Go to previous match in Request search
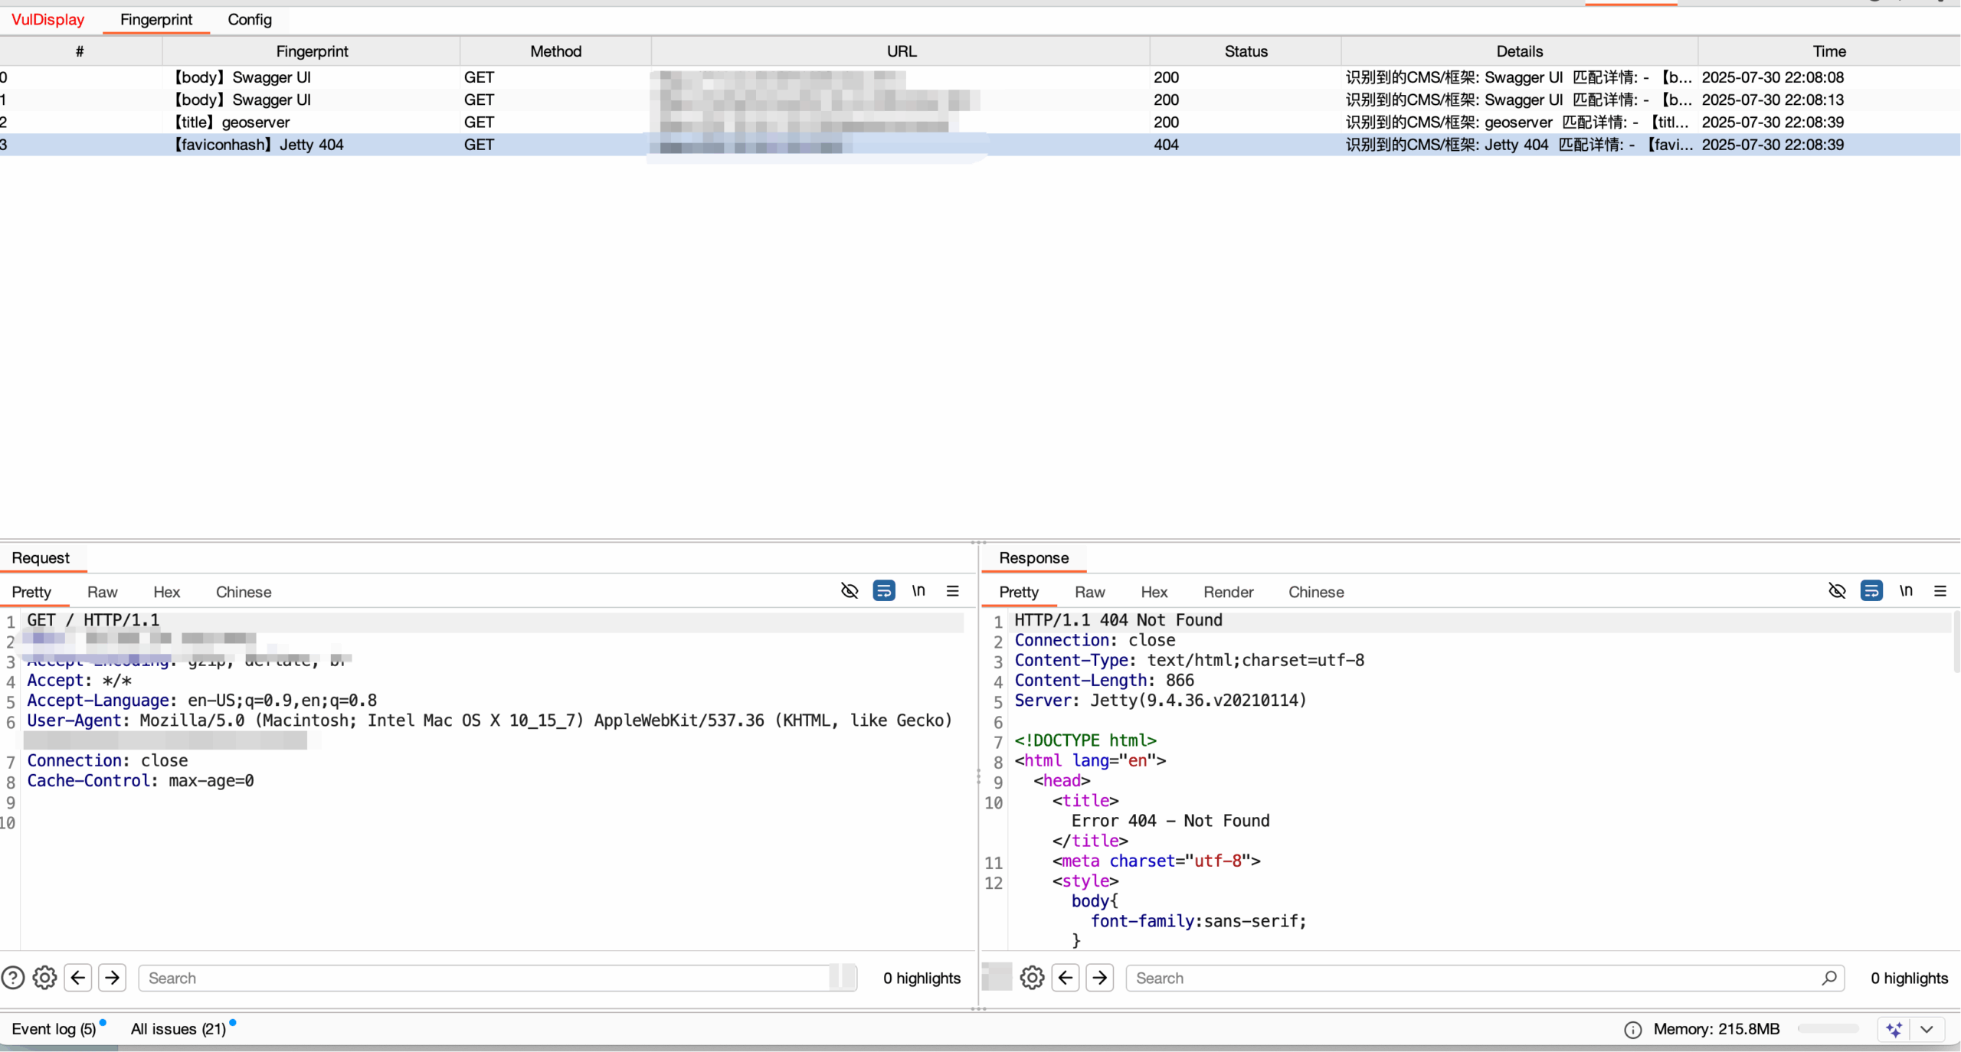The height and width of the screenshot is (1052, 1961). coord(78,978)
